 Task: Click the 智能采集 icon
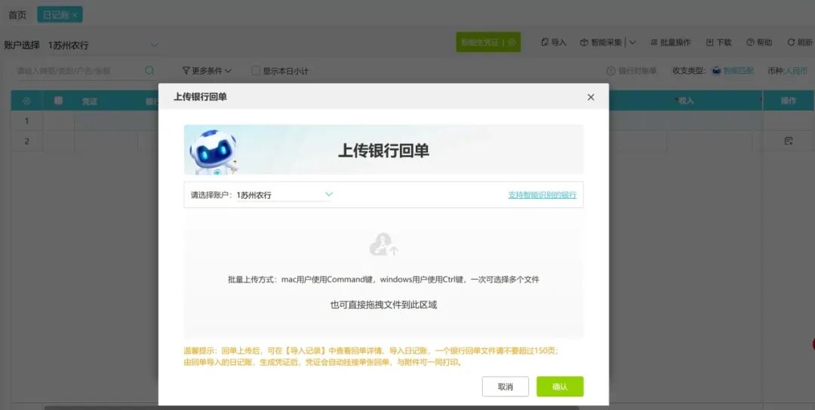coord(584,42)
